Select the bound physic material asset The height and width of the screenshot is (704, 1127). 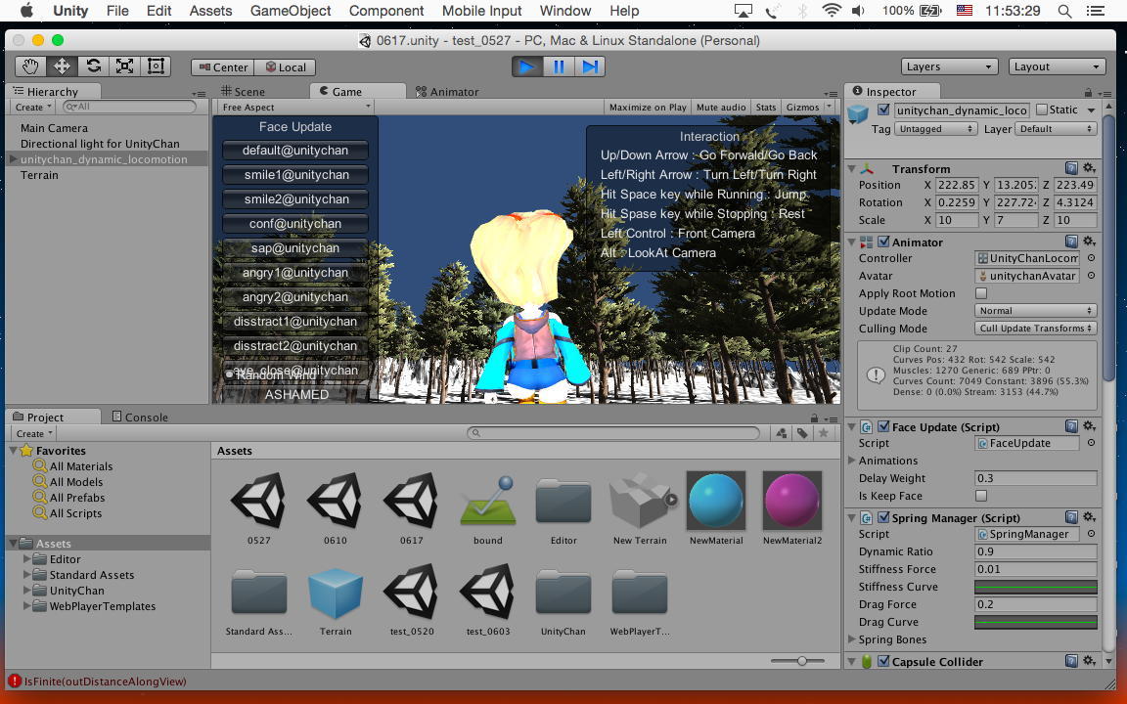pos(488,507)
